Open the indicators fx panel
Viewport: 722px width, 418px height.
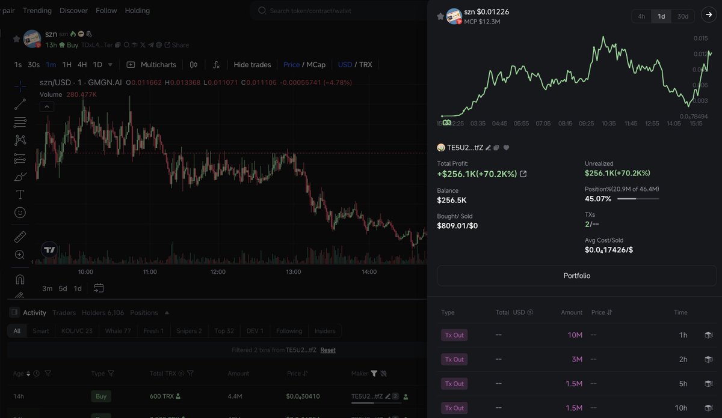(x=215, y=64)
